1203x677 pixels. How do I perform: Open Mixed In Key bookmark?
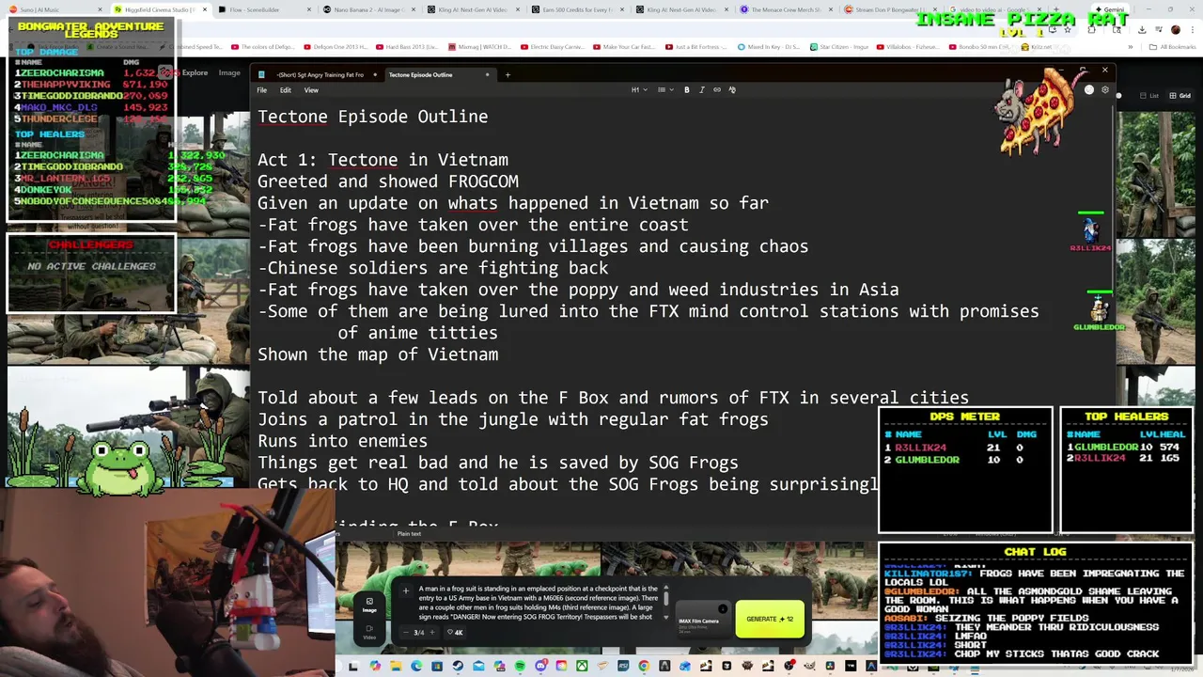point(769,46)
